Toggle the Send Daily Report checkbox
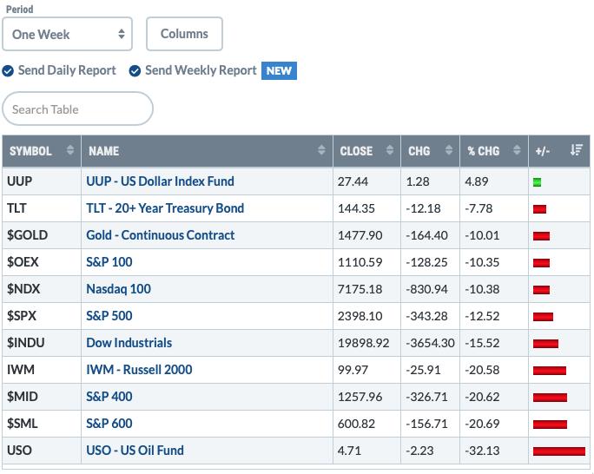594x474 pixels. (x=8, y=71)
